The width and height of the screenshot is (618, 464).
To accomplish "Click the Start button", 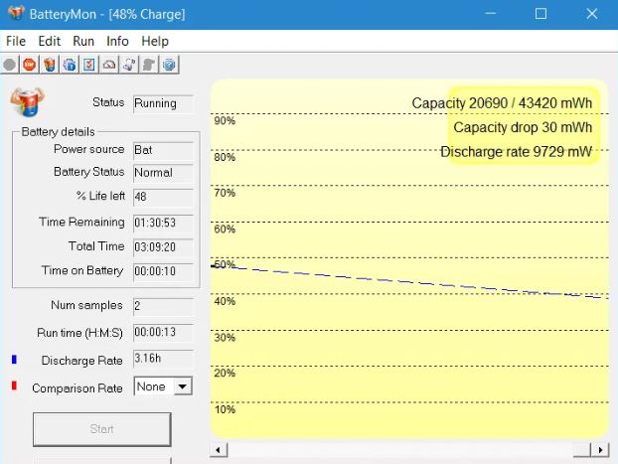I will [x=102, y=429].
